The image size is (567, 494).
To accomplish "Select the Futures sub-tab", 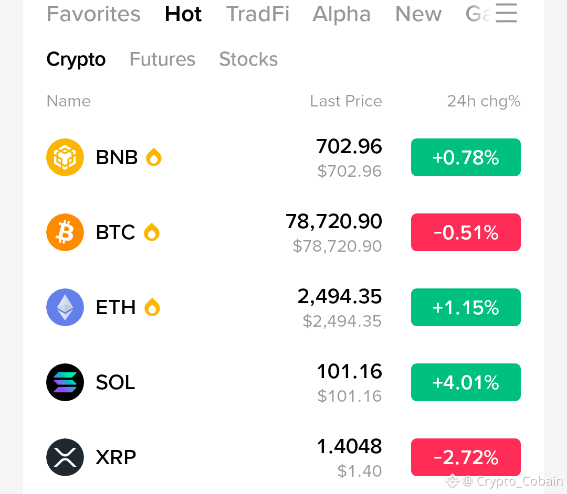I will (x=162, y=59).
